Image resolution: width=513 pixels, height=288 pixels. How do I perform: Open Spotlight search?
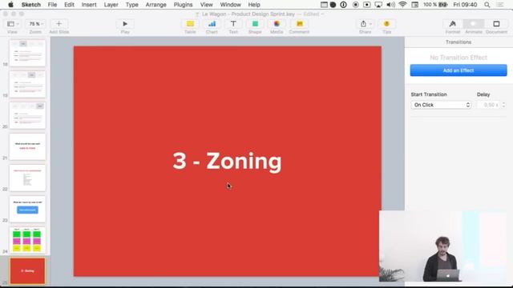coord(487,5)
